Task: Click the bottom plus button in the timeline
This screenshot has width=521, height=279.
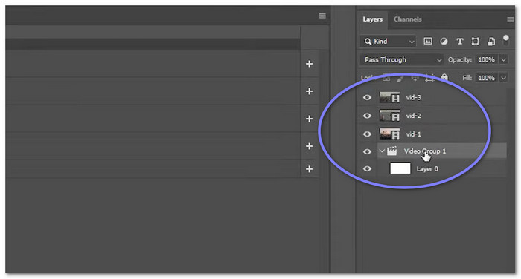Action: coord(309,169)
